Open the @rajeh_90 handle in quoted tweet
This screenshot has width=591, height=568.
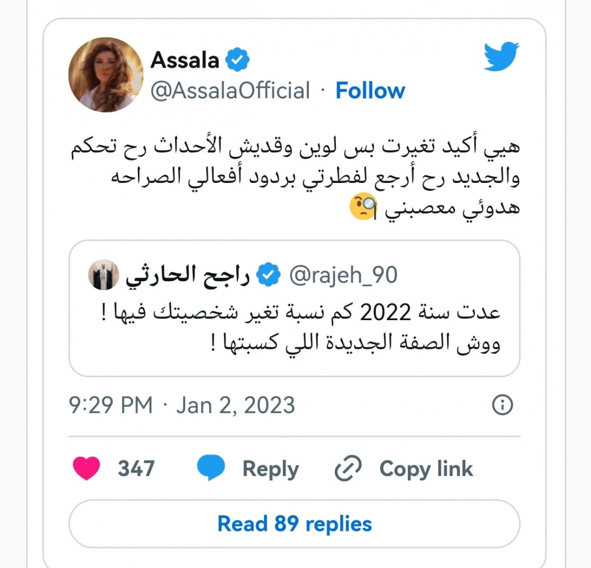point(343,275)
